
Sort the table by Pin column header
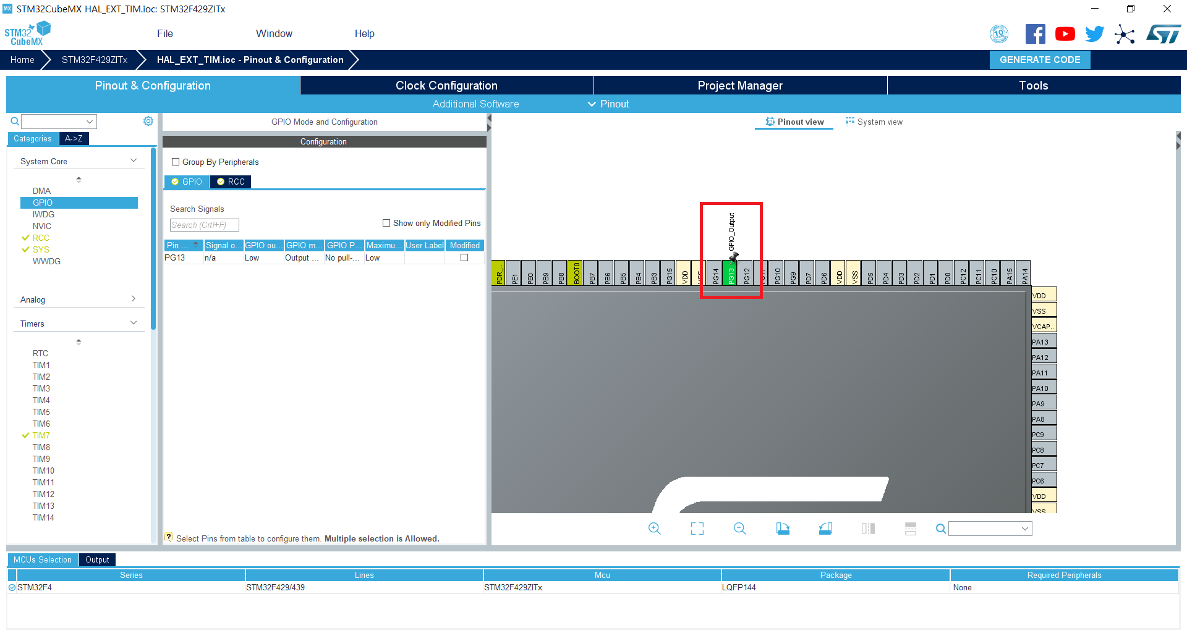184,245
